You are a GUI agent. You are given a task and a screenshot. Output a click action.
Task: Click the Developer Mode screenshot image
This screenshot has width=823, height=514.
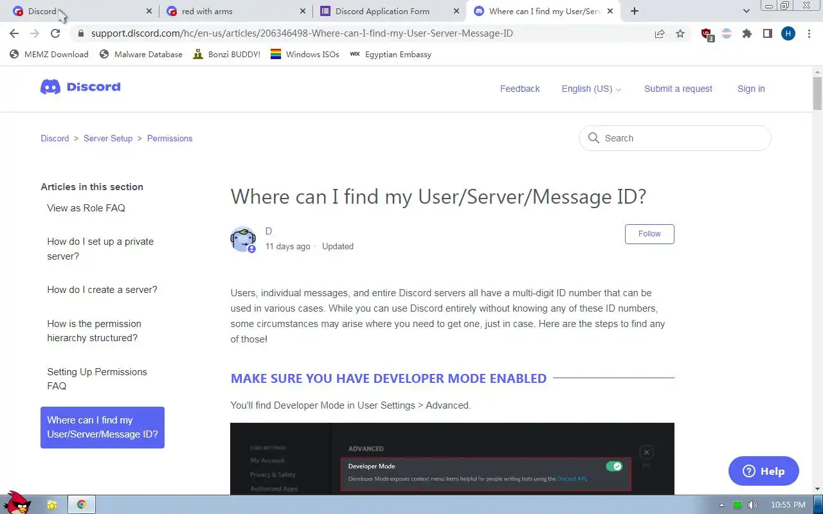(x=452, y=459)
